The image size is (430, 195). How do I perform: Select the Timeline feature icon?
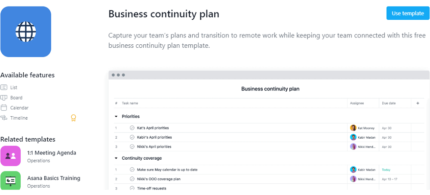pos(4,118)
